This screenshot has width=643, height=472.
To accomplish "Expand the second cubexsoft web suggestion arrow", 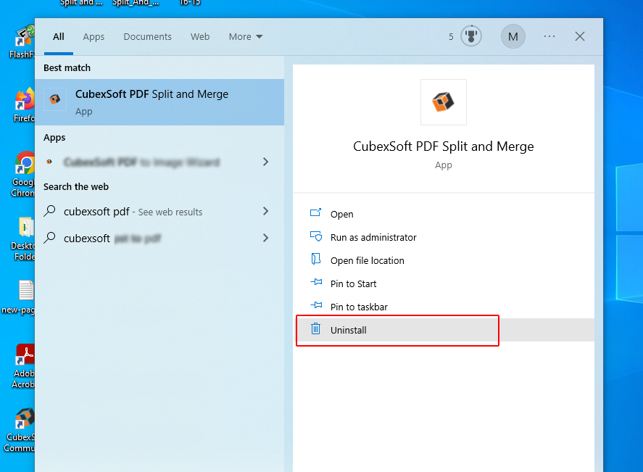I will [266, 238].
